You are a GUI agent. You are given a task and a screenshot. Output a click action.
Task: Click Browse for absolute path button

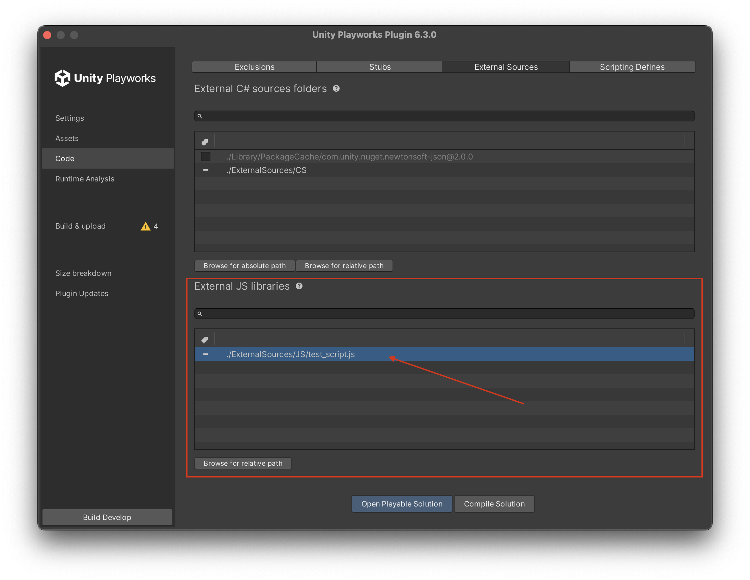[244, 266]
